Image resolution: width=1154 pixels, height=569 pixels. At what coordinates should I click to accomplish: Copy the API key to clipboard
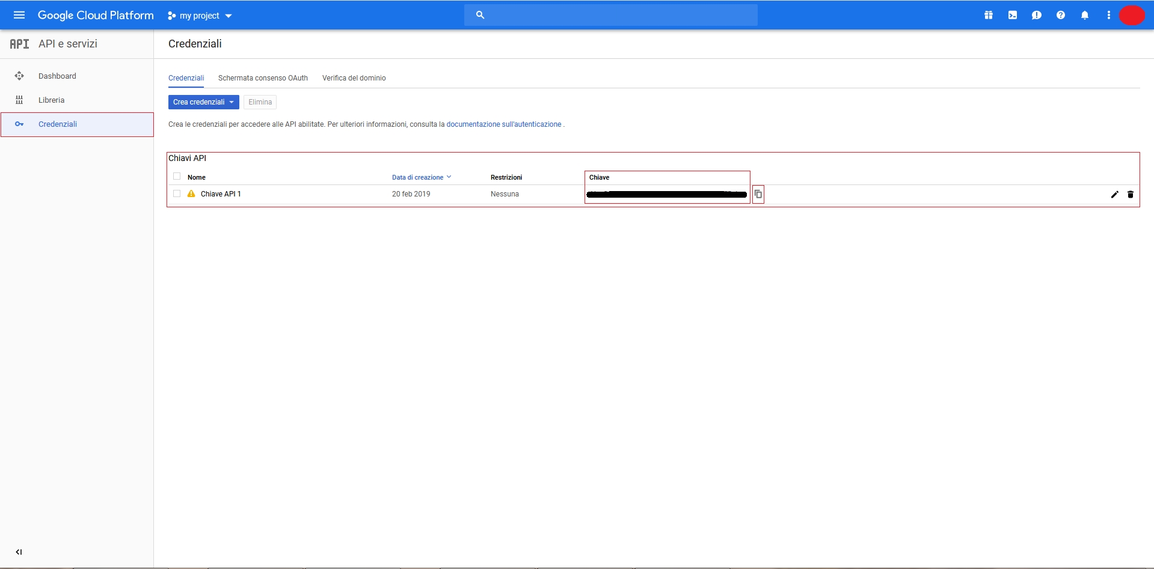pos(758,194)
